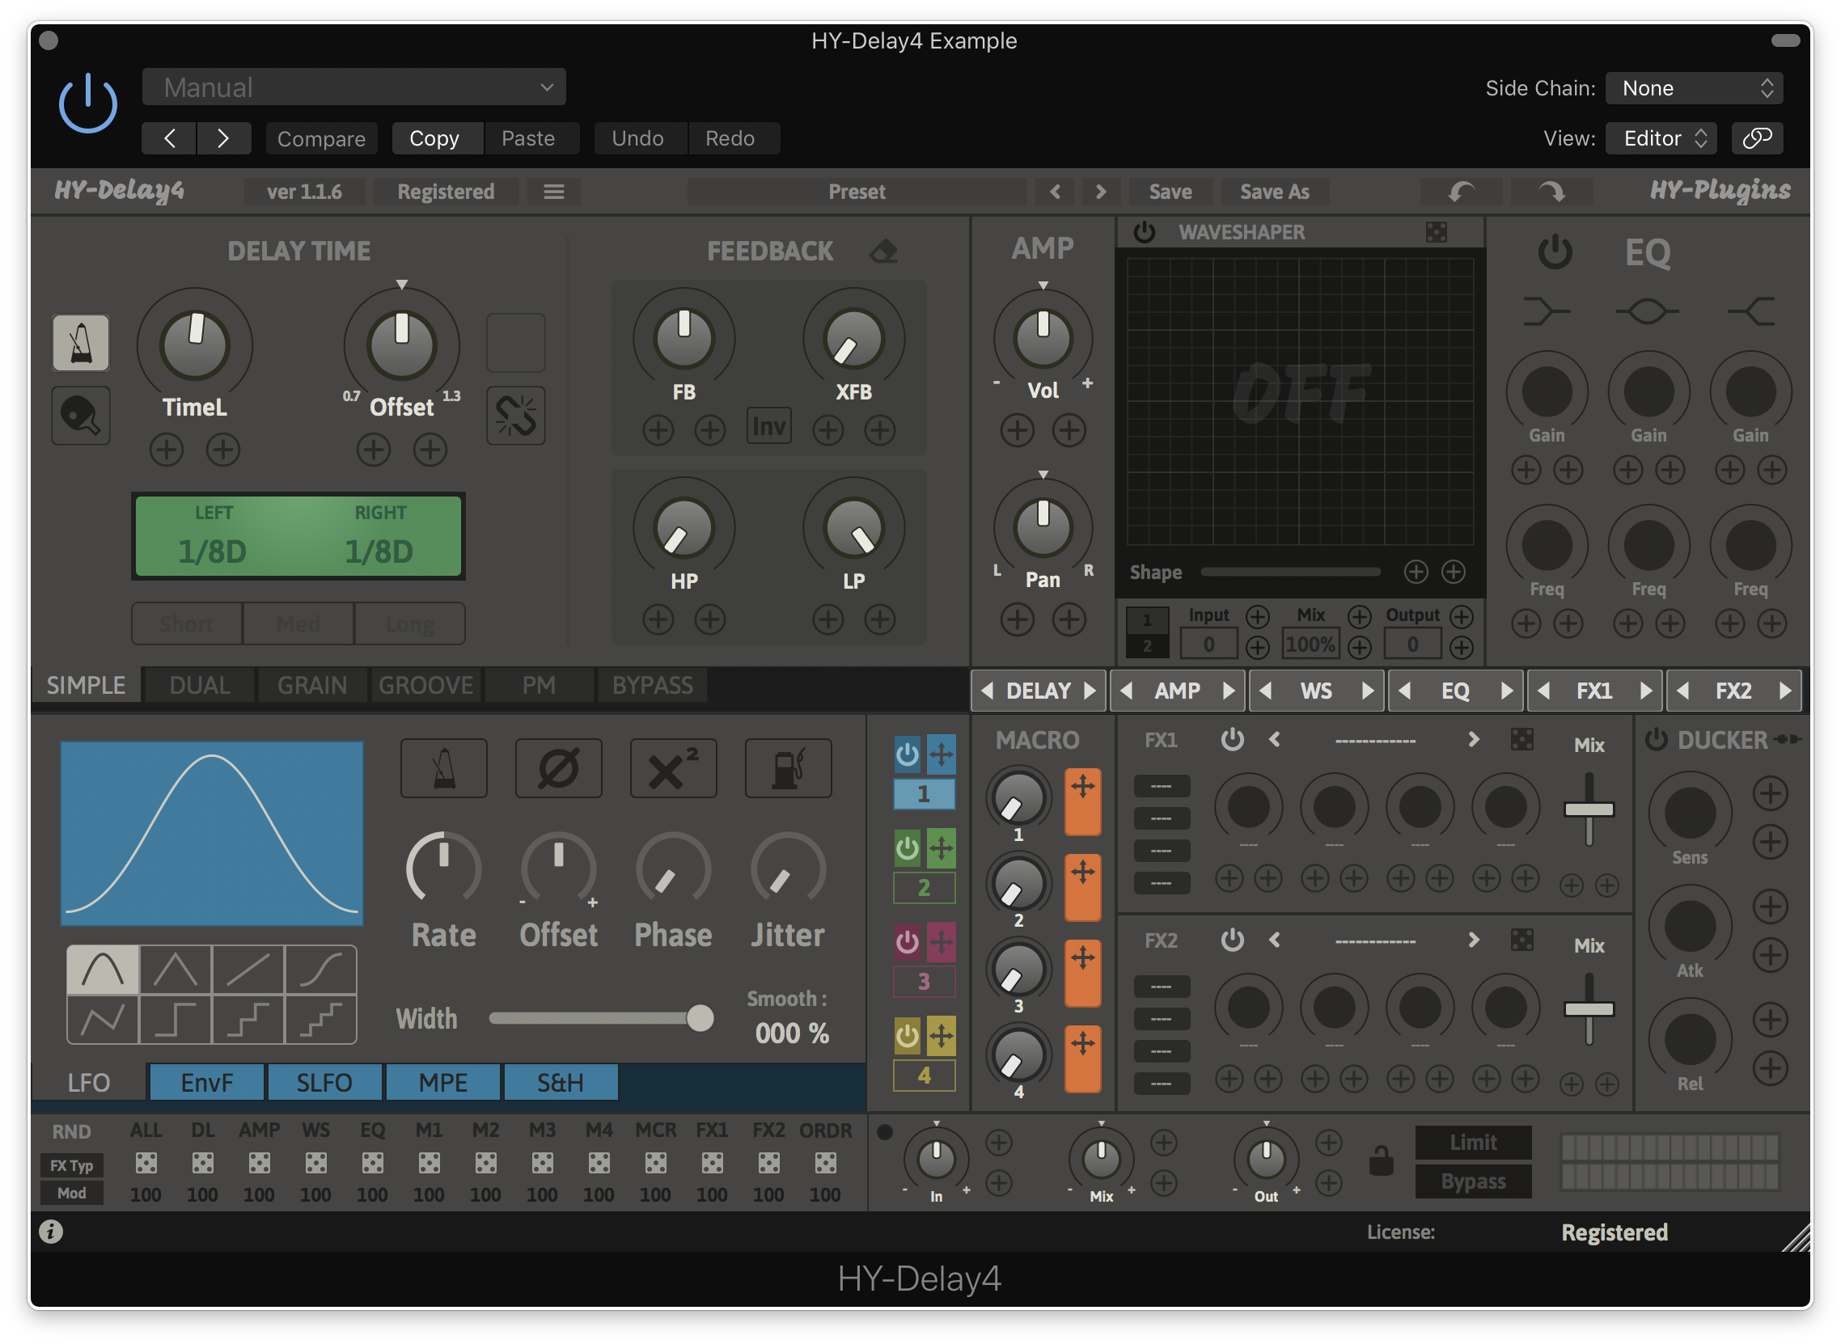The height and width of the screenshot is (1344, 1841).
Task: Click the output lock padlock icon
Action: 1382,1161
